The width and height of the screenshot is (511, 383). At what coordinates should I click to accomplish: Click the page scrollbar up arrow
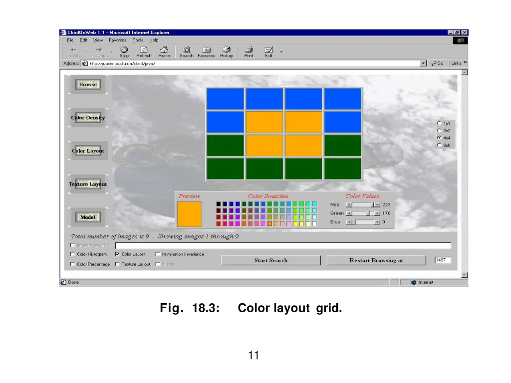click(x=465, y=72)
